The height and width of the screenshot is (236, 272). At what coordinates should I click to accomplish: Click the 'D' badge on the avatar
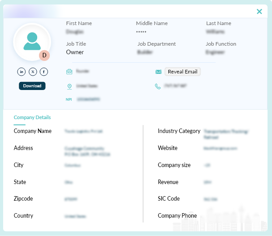[x=44, y=56]
